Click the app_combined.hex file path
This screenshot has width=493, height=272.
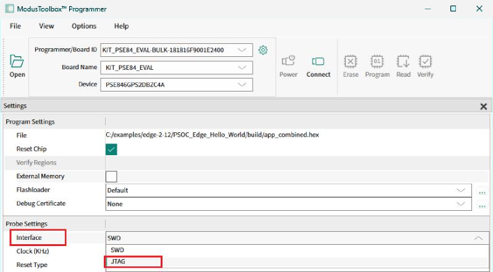click(213, 135)
